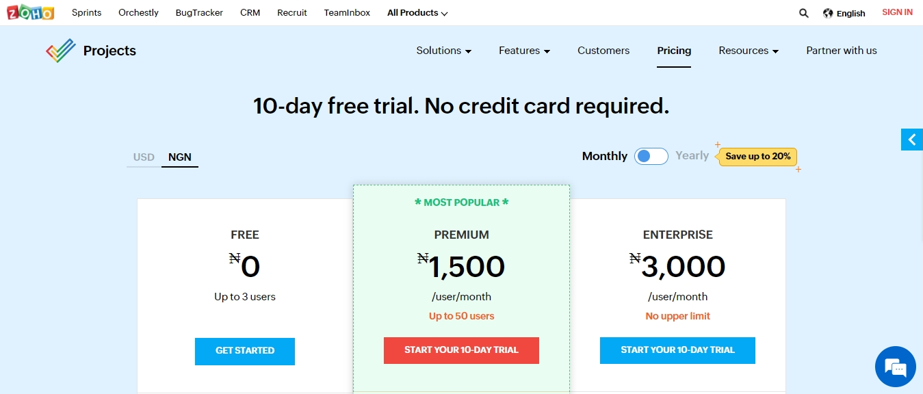Open the Resources dropdown menu
The width and height of the screenshot is (923, 394).
click(749, 51)
